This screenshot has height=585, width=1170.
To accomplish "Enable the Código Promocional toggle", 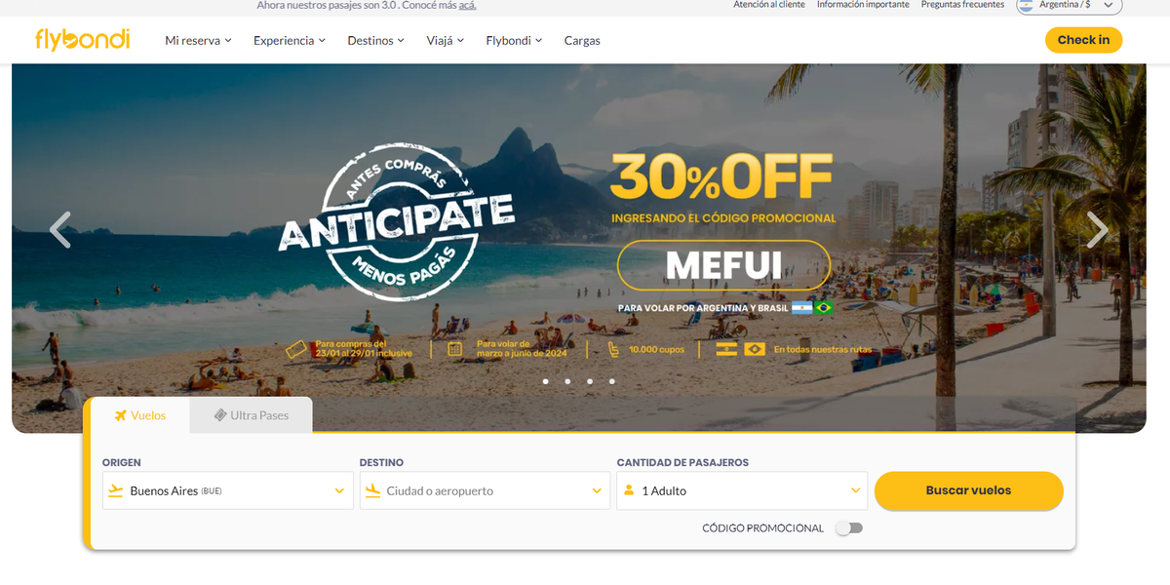I will coord(849,528).
